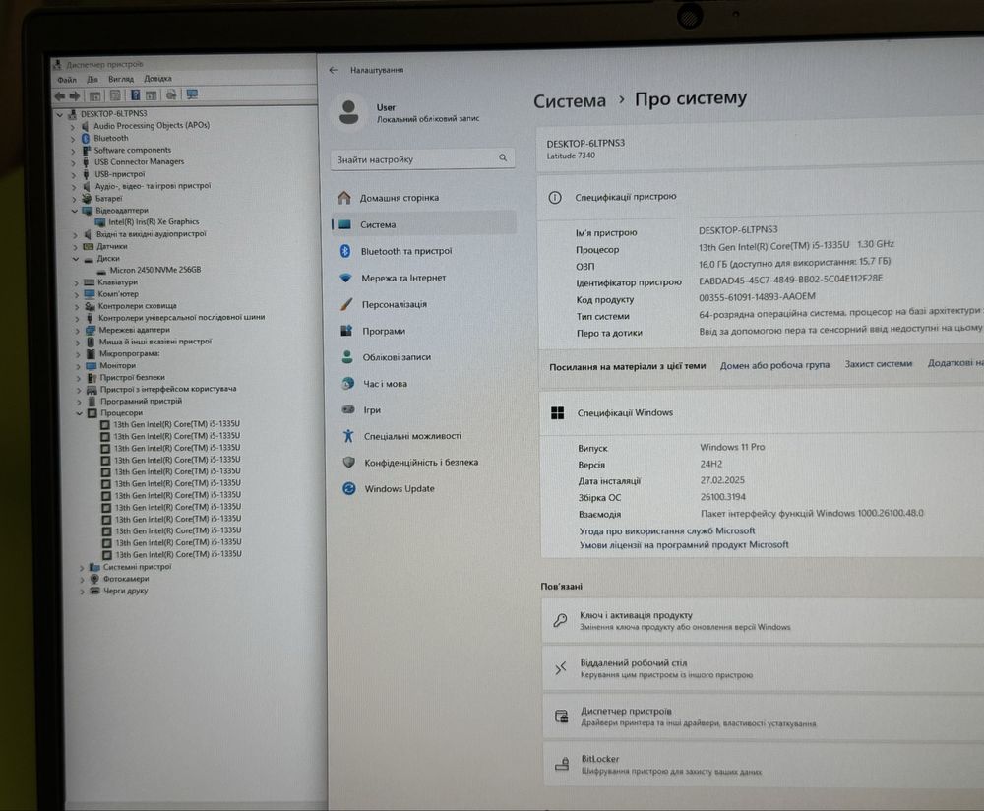Click product code 00355-61091-14893-AAOEM
Screen dimensions: 984x811
click(757, 296)
